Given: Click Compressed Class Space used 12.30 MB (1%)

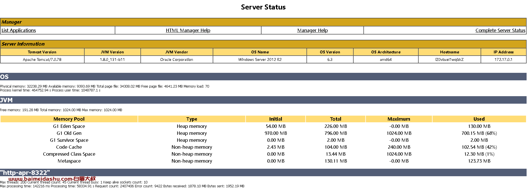Looking at the screenshot, I should tap(479, 154).
